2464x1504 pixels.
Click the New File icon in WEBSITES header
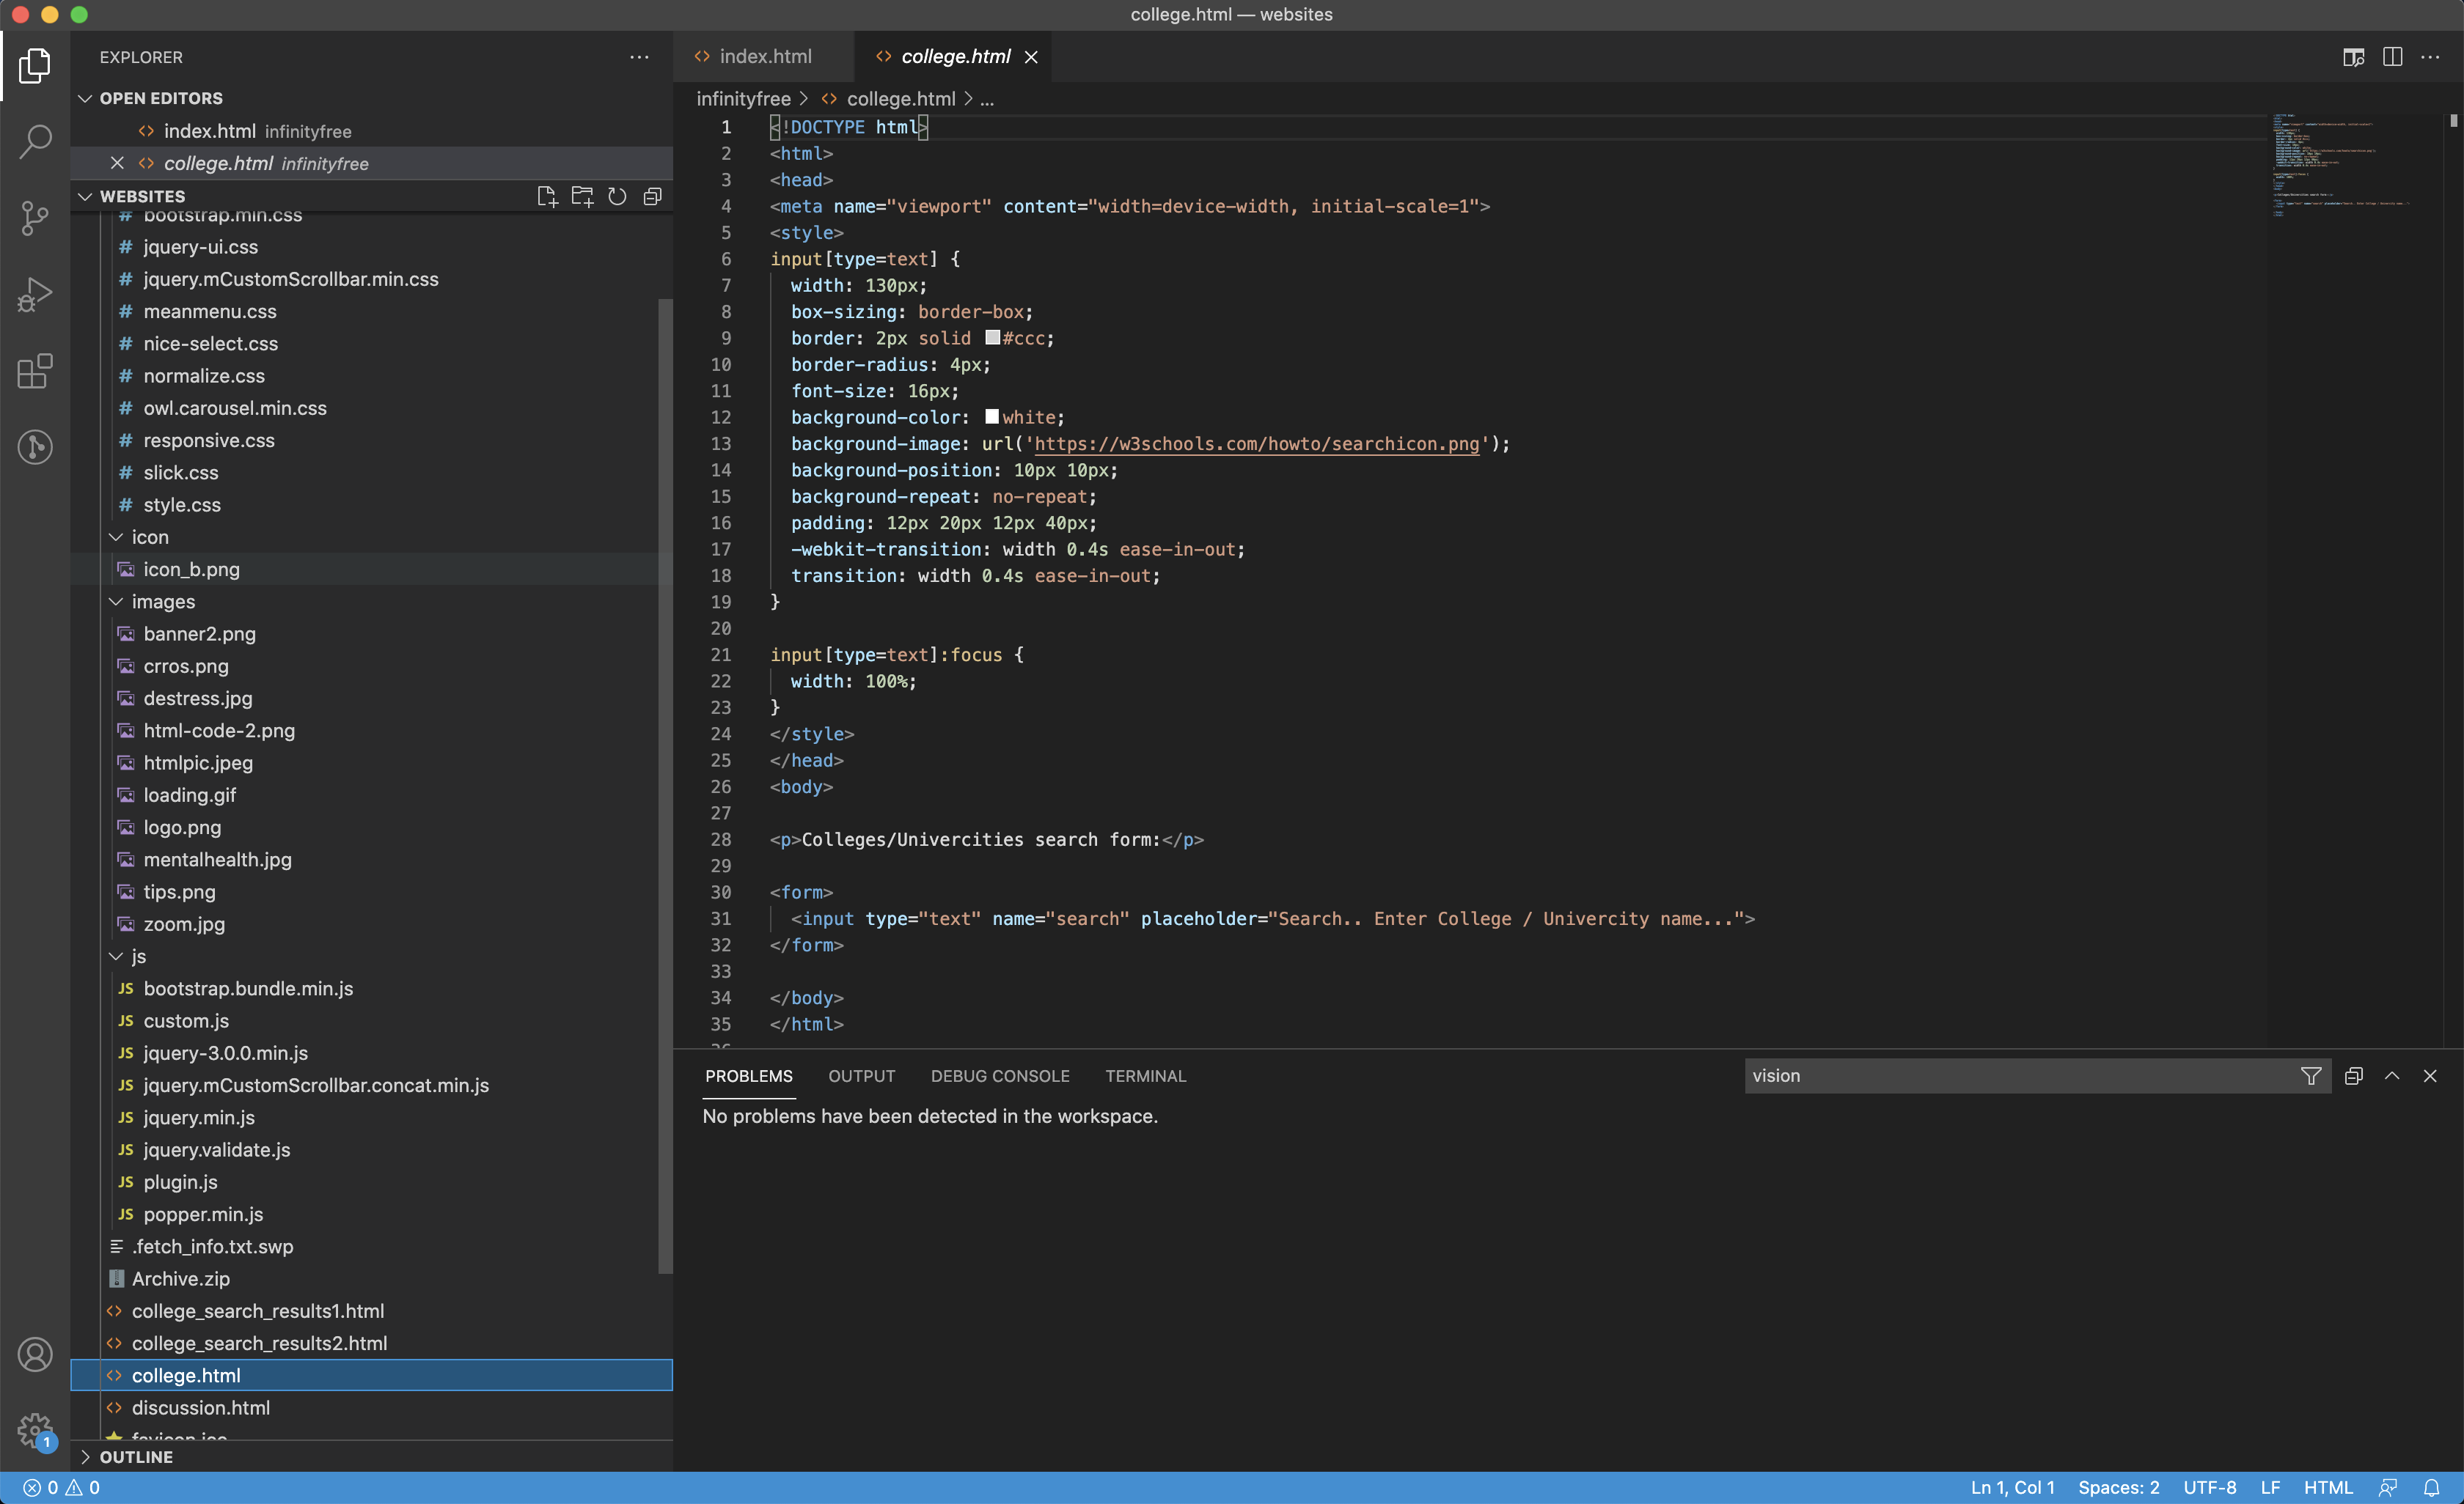click(x=546, y=196)
